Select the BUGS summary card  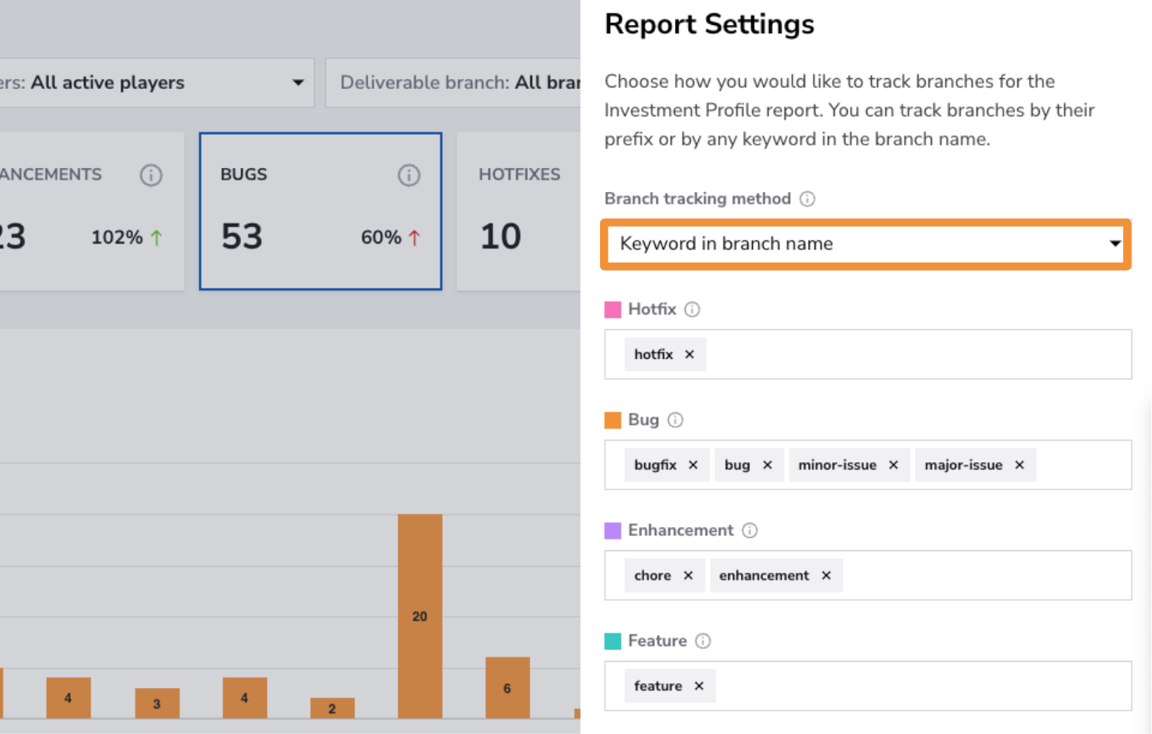321,211
